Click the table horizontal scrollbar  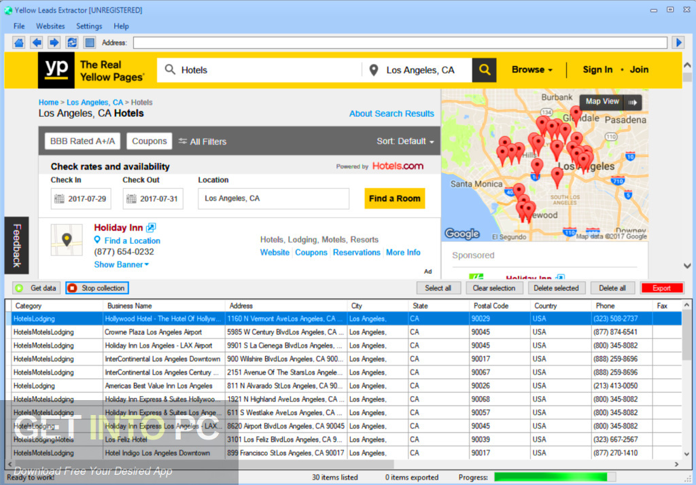coord(205,464)
